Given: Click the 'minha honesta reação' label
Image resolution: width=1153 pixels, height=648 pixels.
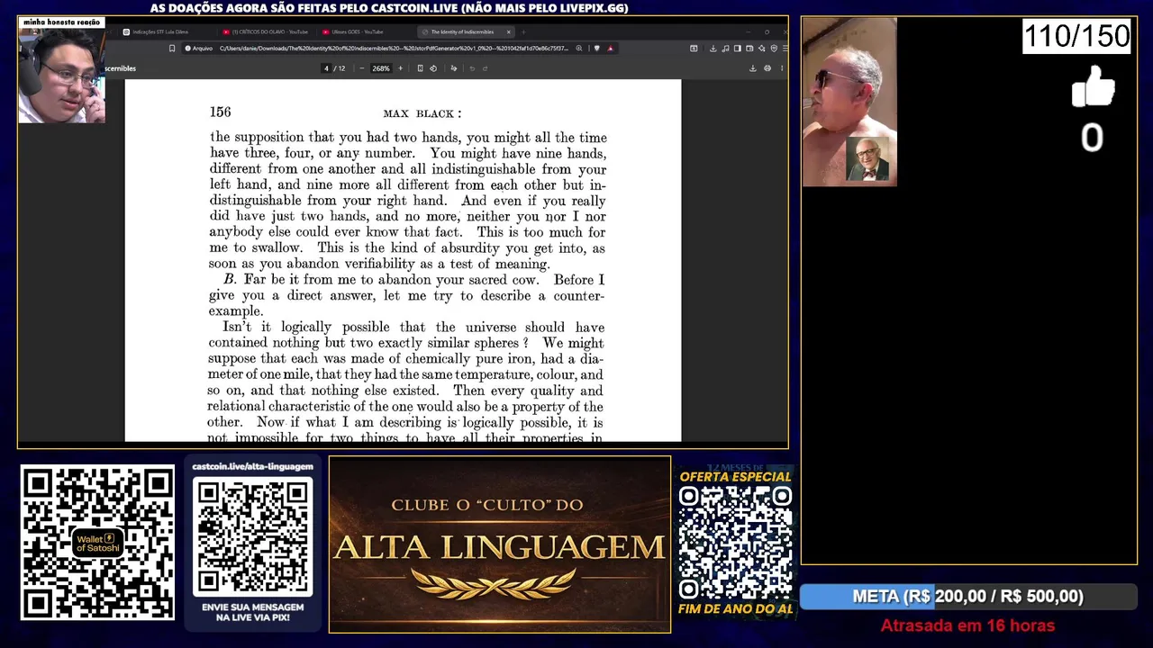Looking at the screenshot, I should [x=61, y=22].
